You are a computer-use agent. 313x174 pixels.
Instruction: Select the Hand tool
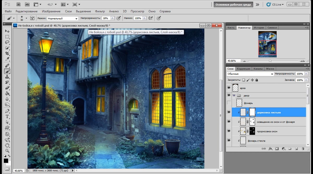point(7,145)
